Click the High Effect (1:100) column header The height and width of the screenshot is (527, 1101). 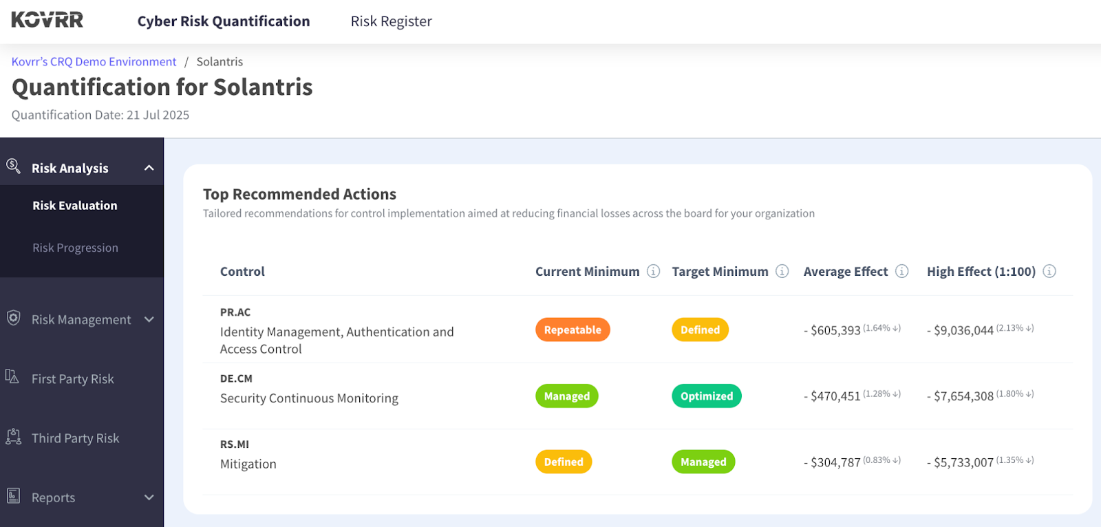tap(981, 272)
